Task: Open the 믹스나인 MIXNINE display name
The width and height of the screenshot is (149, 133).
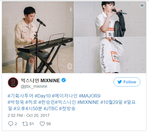Action: (x=40, y=80)
